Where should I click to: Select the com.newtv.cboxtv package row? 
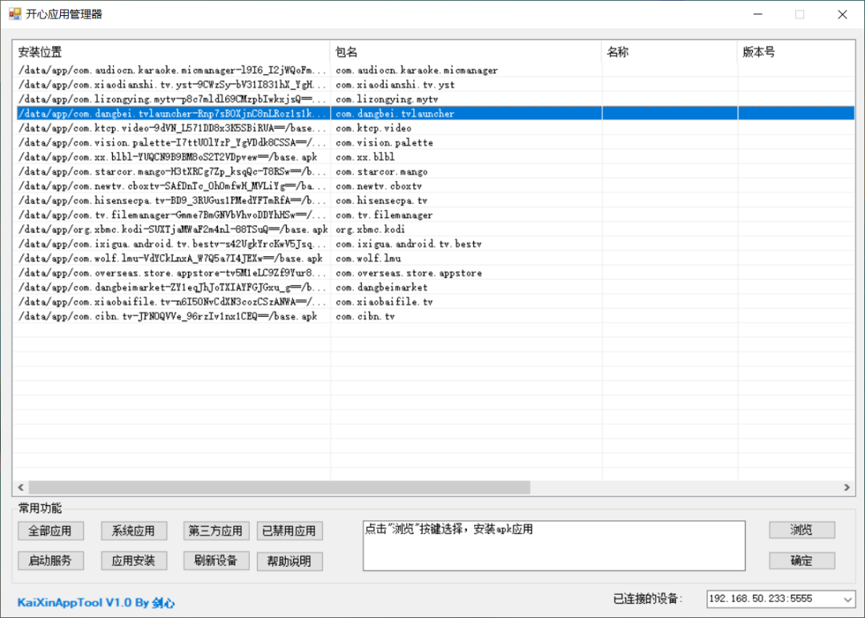[433, 186]
